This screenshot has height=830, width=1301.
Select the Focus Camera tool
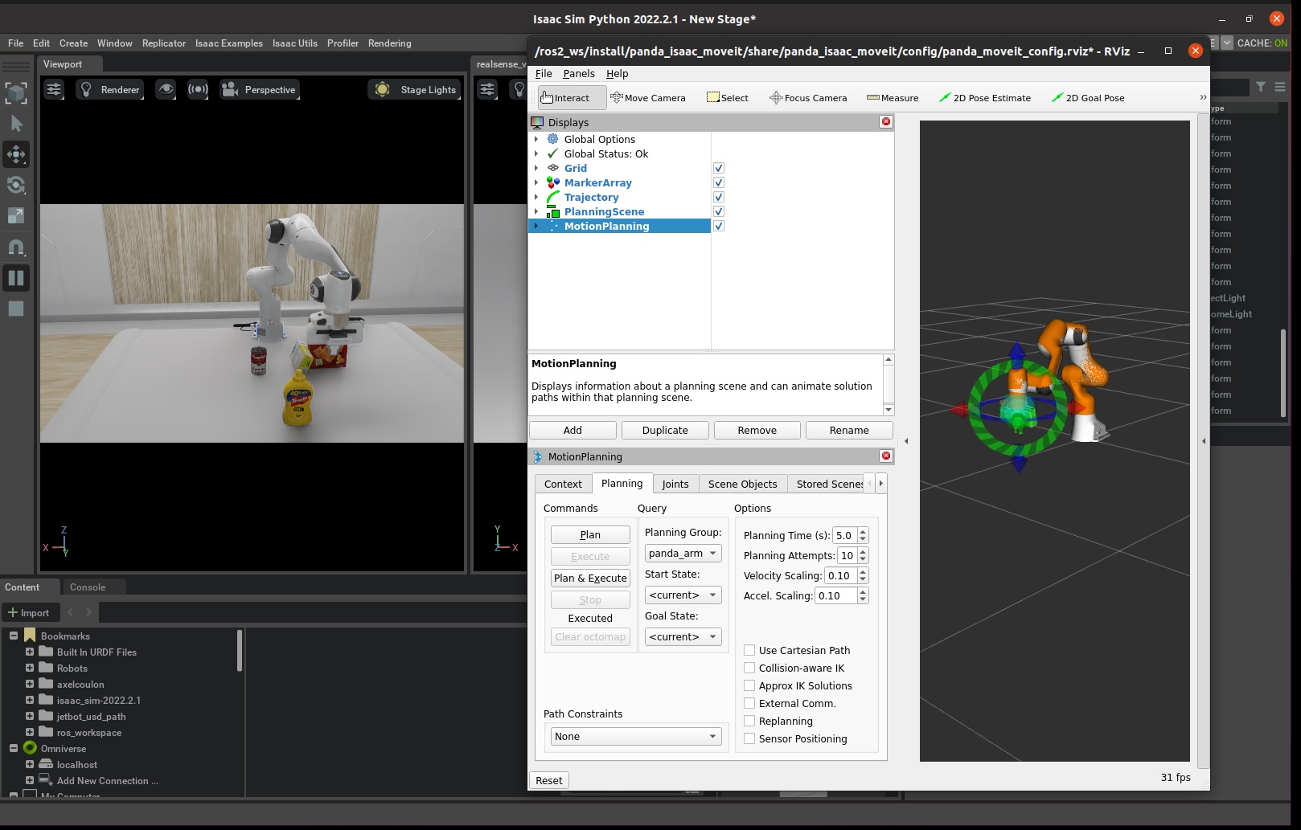[x=808, y=98]
